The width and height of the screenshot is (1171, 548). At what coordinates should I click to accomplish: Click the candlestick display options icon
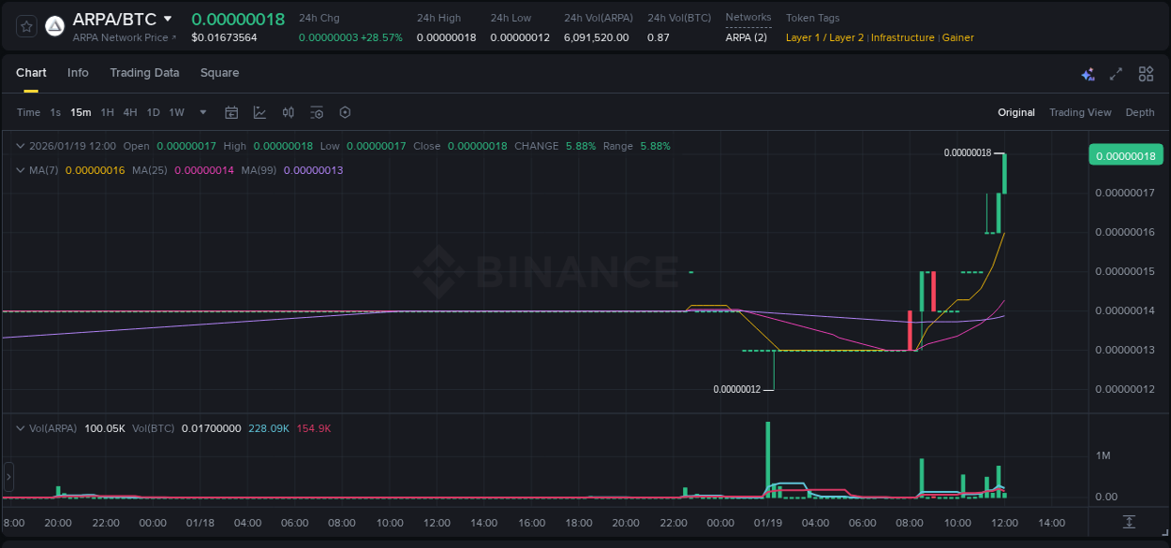coord(288,112)
